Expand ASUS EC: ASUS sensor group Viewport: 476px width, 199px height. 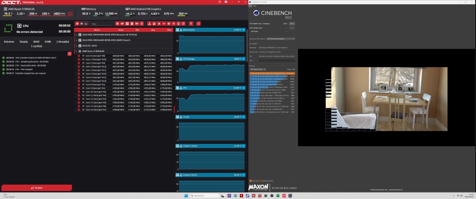coord(76,45)
